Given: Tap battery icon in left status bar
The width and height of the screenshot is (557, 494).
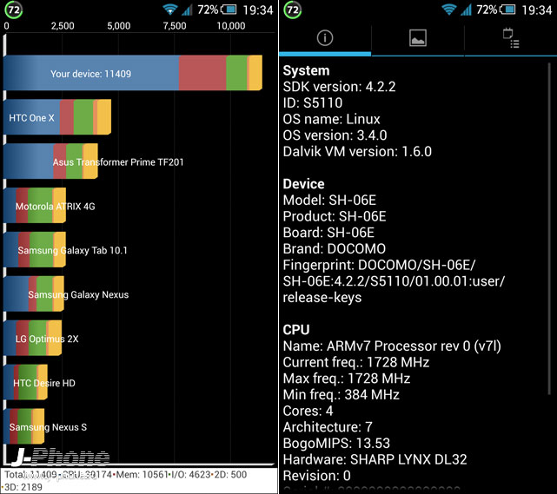Looking at the screenshot, I should [x=229, y=10].
